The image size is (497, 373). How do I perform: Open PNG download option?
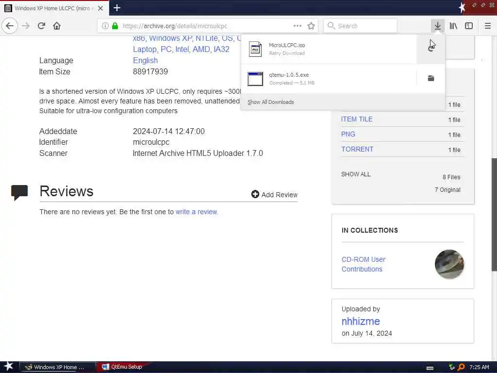[x=348, y=134]
